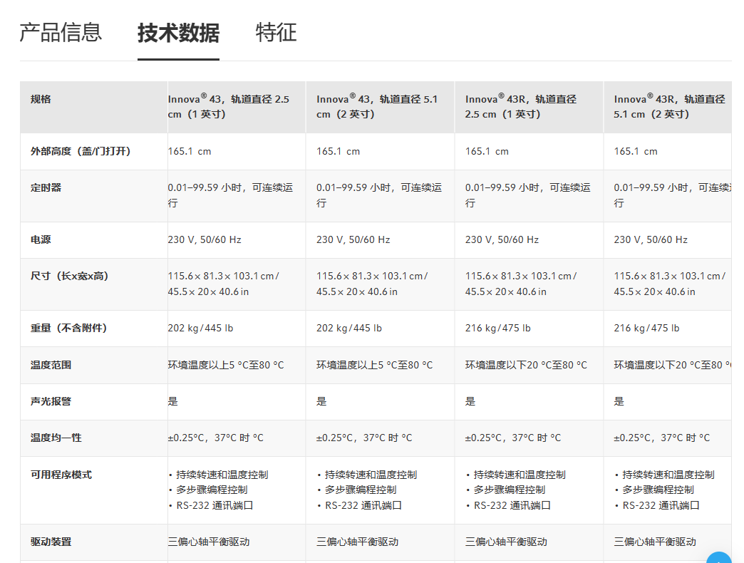Screen dimensions: 744x563
Task: Select the 技术数据 tab
Action: (x=178, y=33)
